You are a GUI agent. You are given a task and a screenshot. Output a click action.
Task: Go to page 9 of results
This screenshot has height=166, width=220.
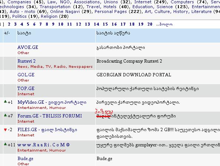[53, 24]
